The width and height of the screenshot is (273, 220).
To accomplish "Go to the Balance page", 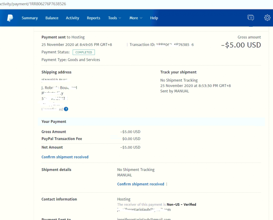I will (52, 18).
